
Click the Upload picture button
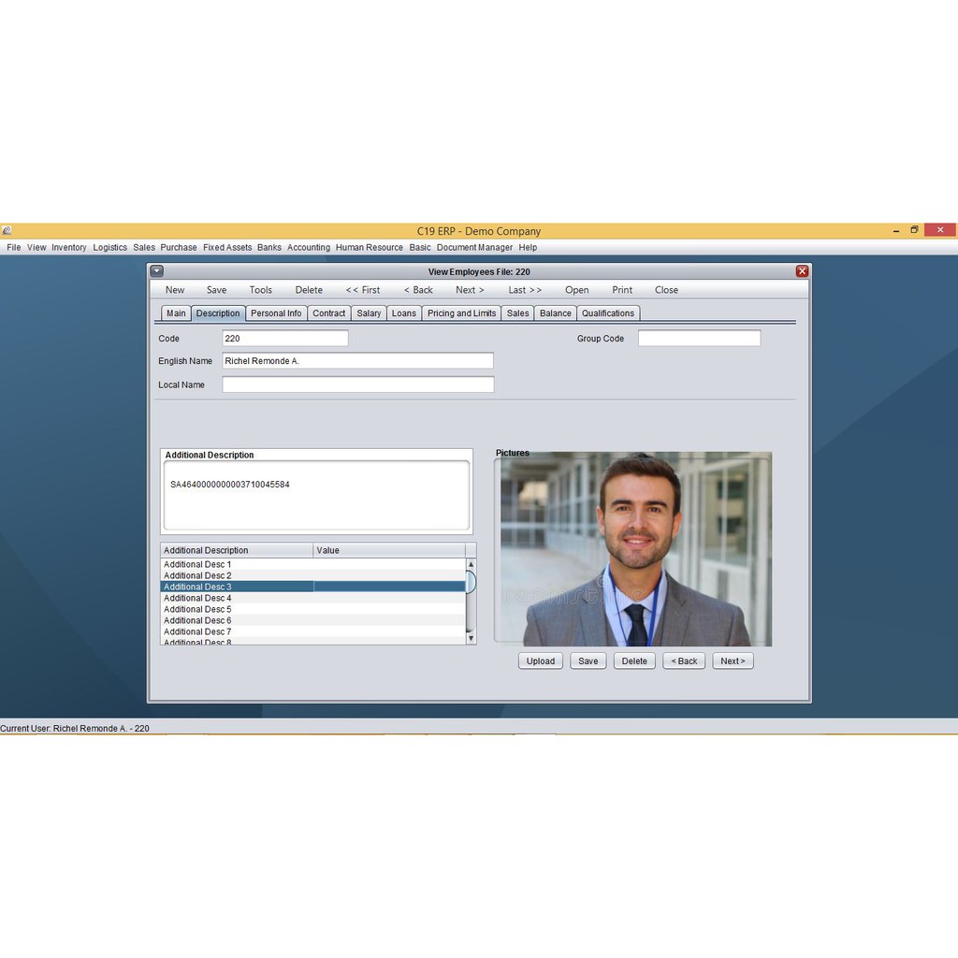541,661
